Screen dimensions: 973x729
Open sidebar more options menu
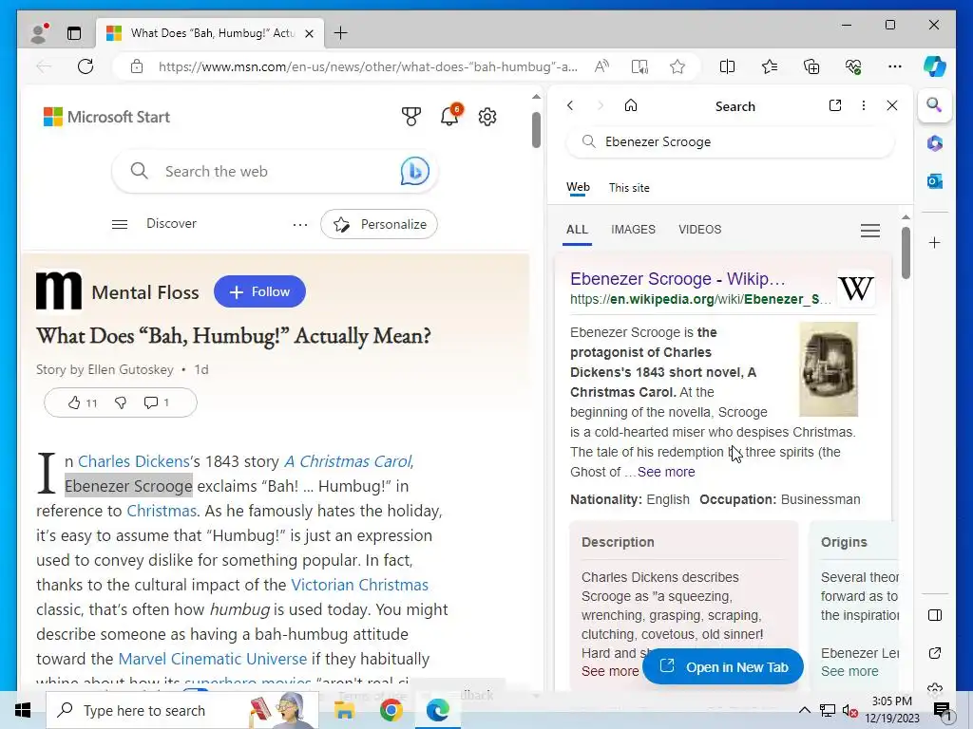point(864,105)
